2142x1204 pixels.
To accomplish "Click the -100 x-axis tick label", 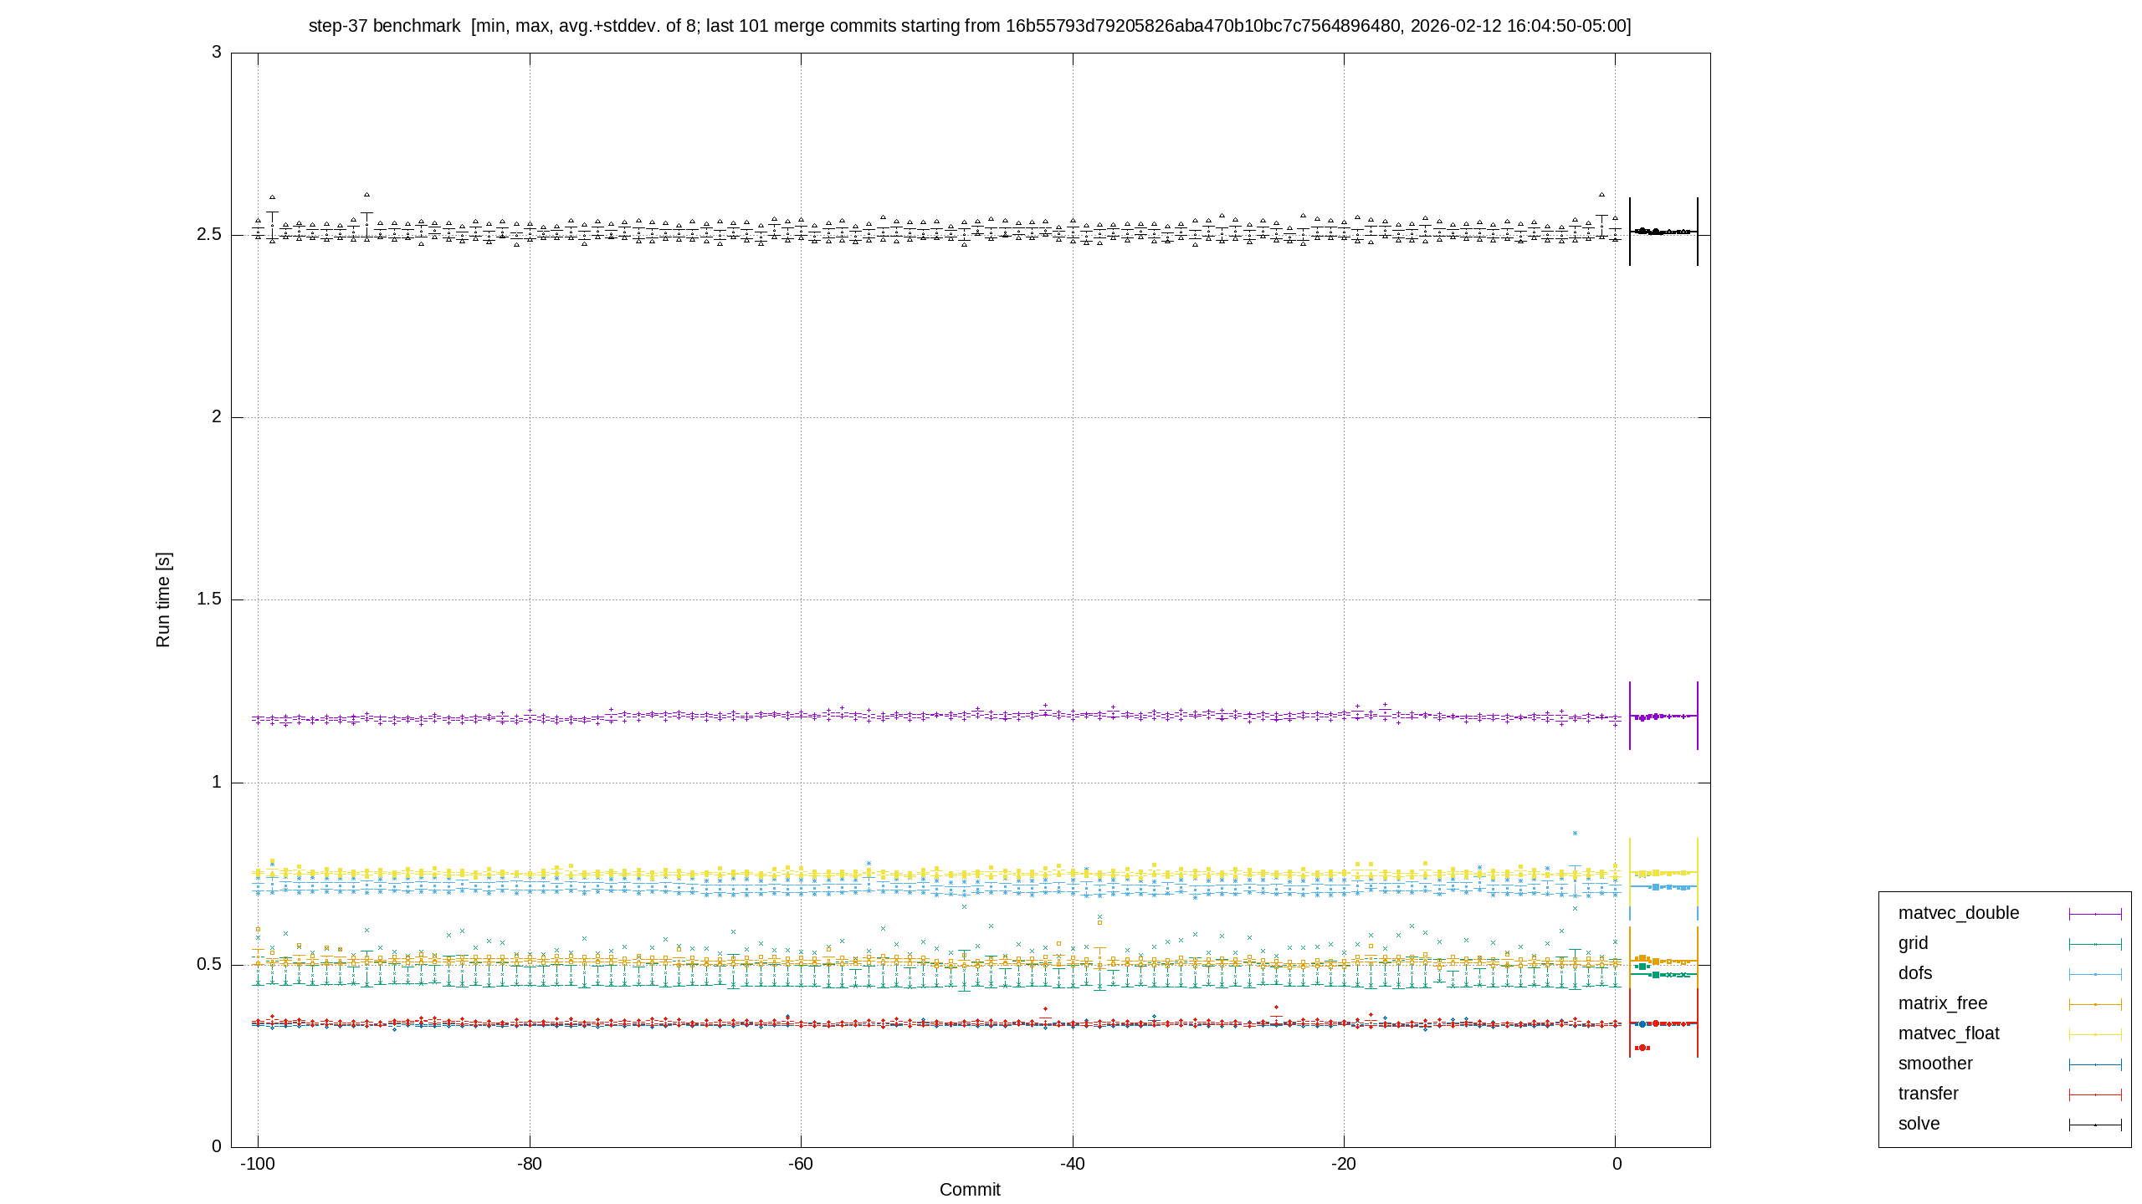I will [258, 1164].
